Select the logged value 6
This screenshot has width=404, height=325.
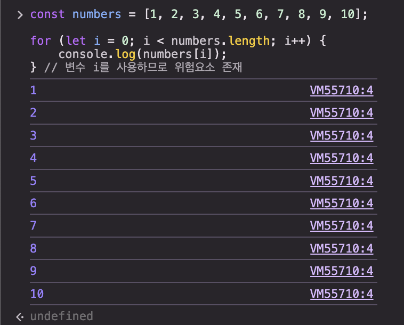34,203
